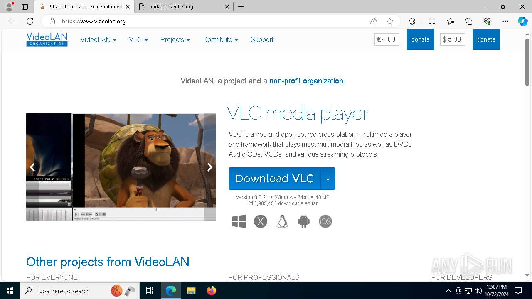Click the Linux penguin platform icon
This screenshot has width=532, height=299.
coord(282,221)
